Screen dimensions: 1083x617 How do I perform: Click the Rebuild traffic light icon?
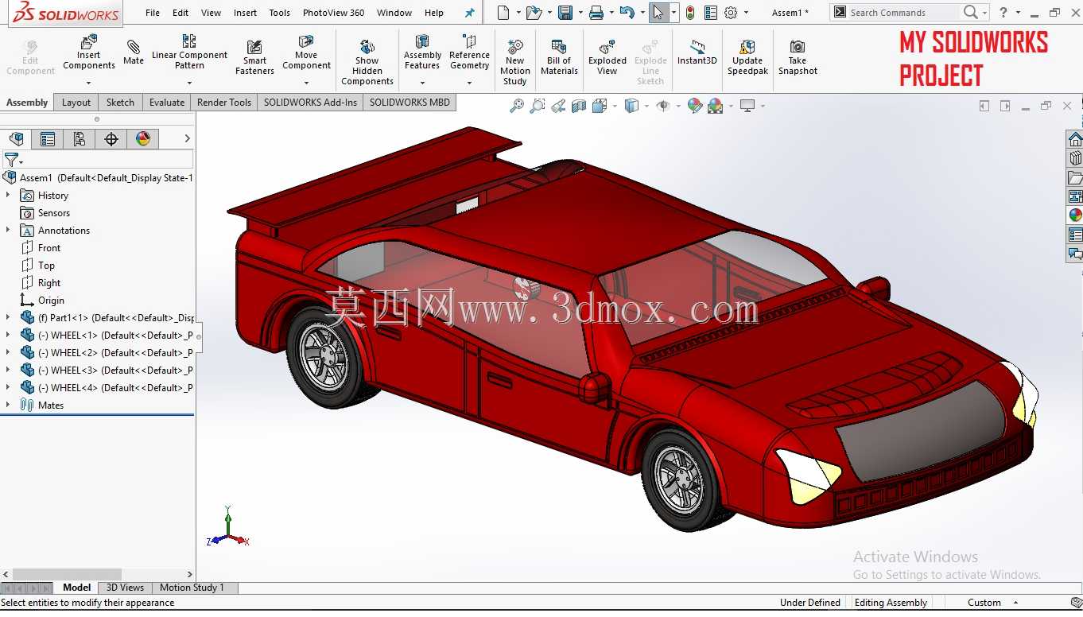coord(690,13)
